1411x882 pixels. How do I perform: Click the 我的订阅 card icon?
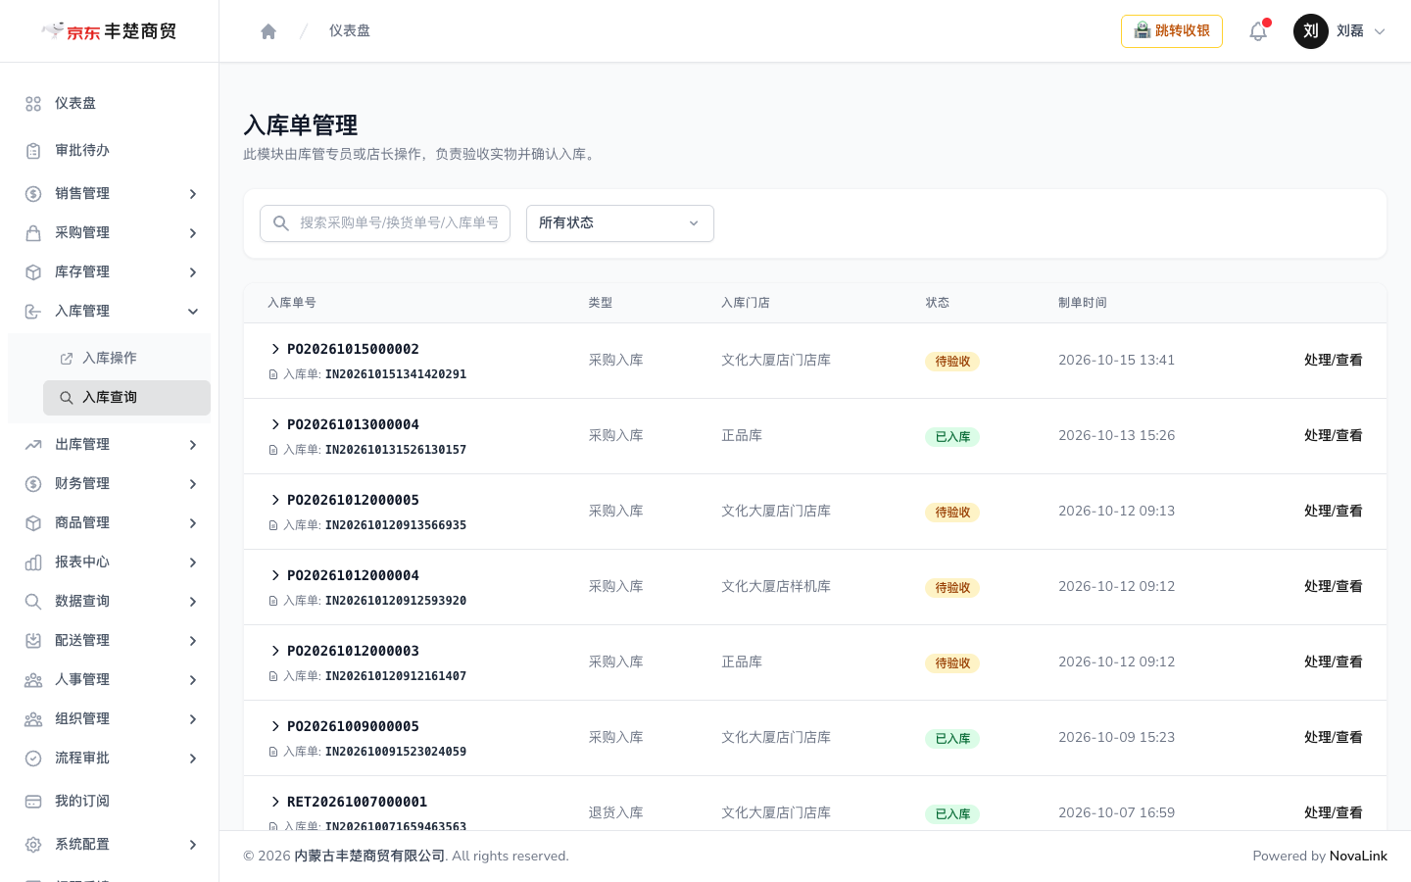click(33, 802)
